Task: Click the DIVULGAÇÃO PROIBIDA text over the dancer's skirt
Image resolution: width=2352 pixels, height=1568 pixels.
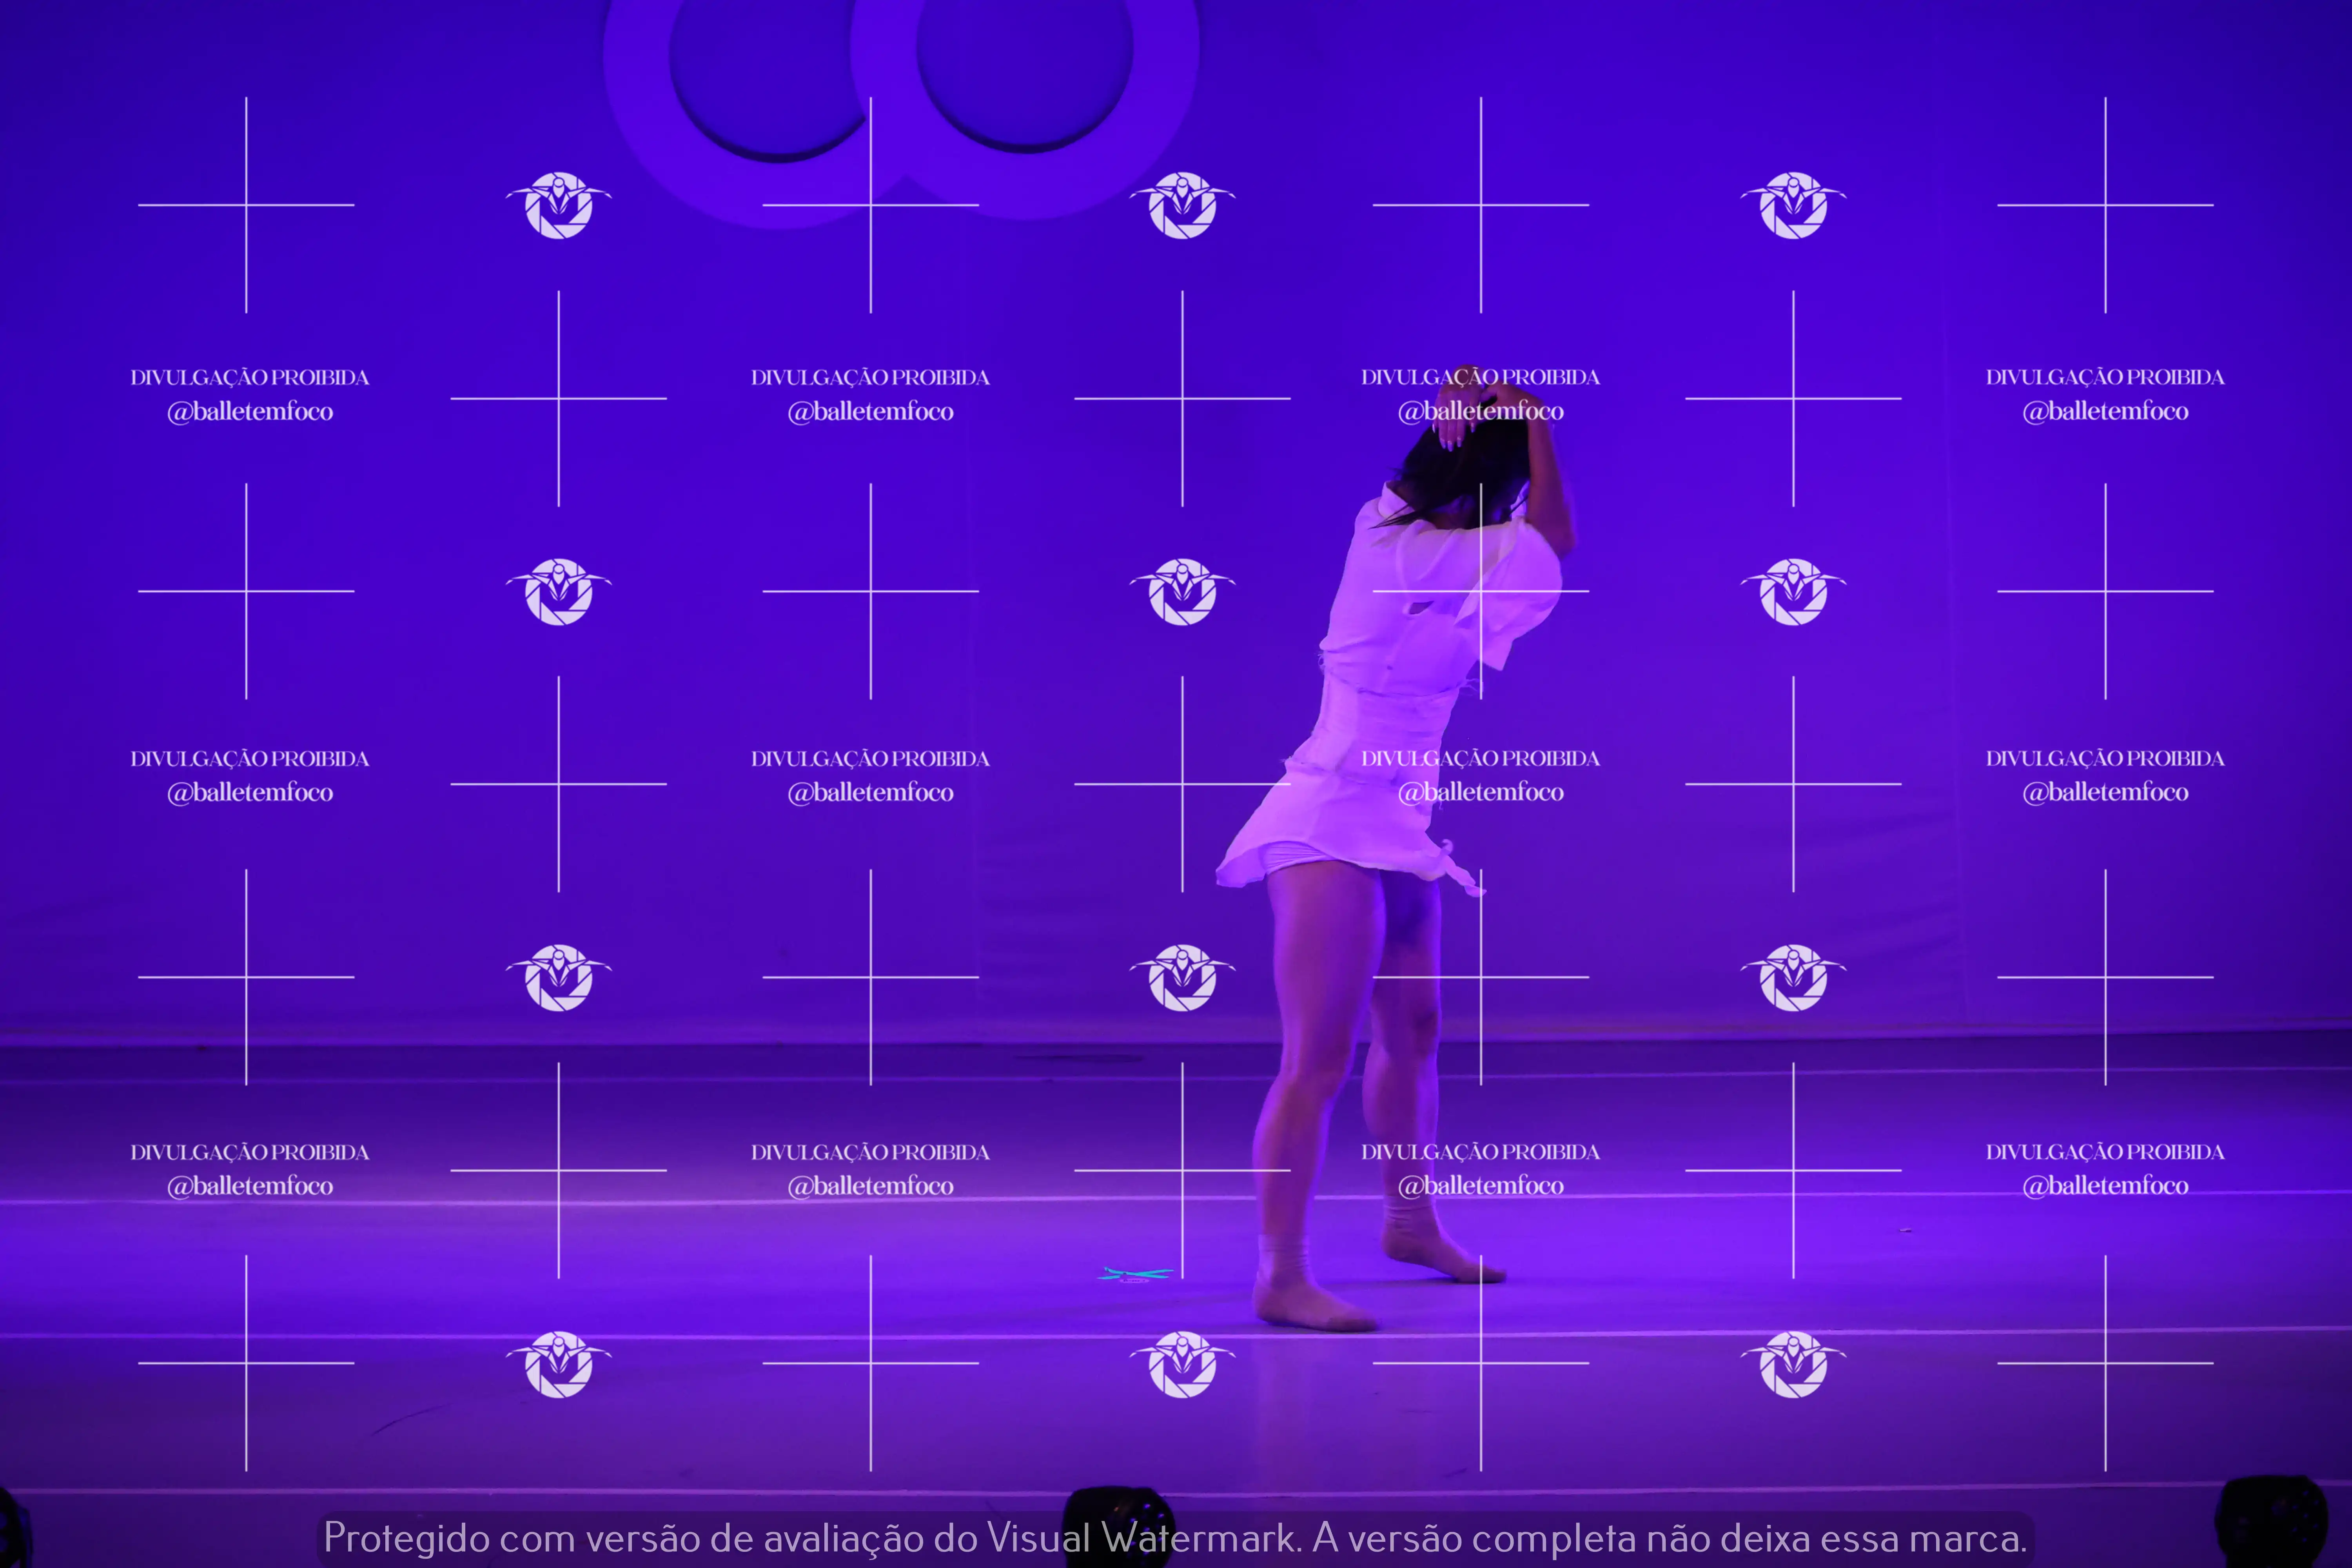Action: [x=1480, y=759]
